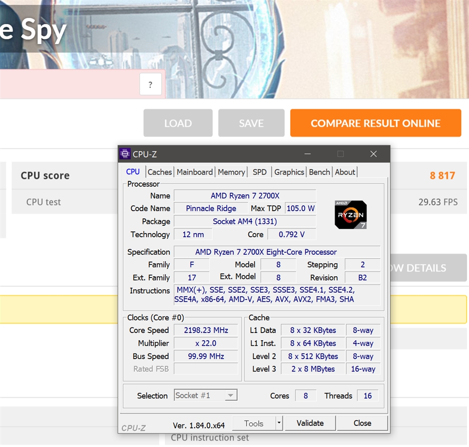469x447 pixels.
Task: Click the CPU test 29.63 FPS value
Action: [x=438, y=202]
